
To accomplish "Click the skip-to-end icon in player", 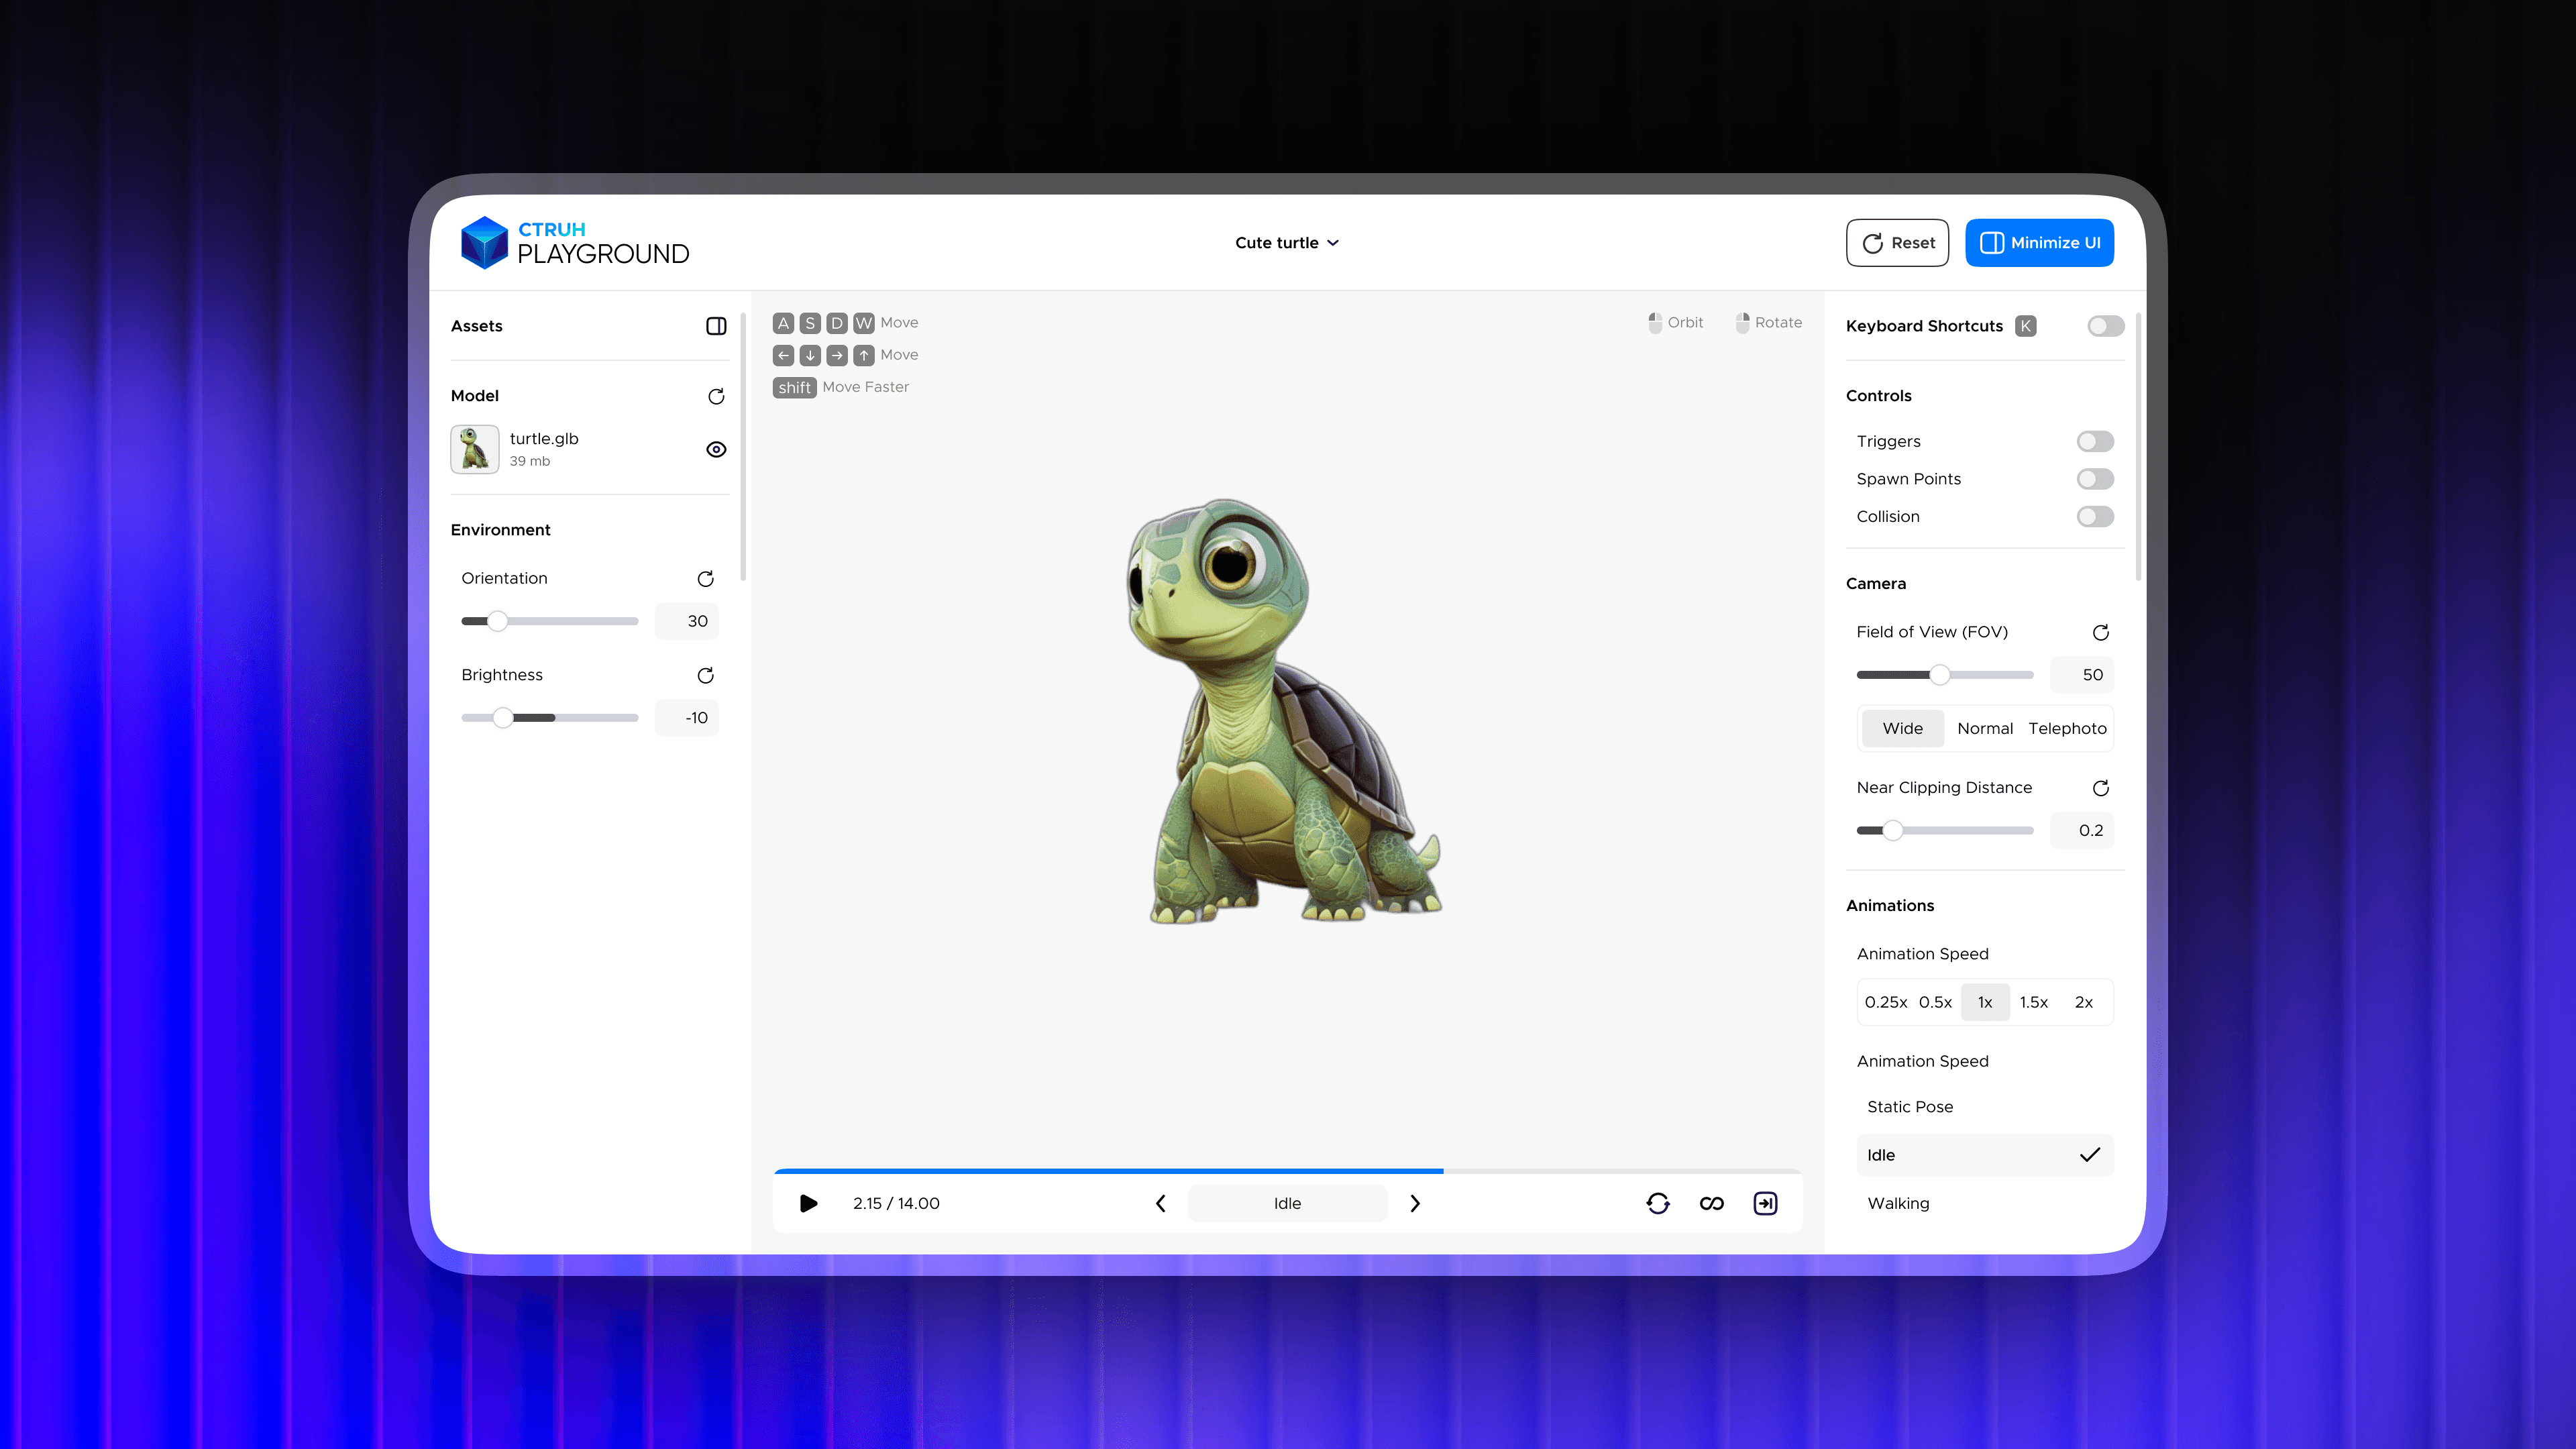I will 1765,1203.
